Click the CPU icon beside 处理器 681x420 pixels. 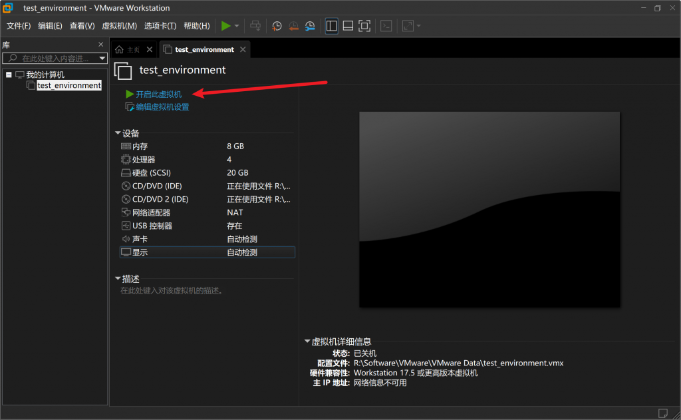tap(126, 160)
